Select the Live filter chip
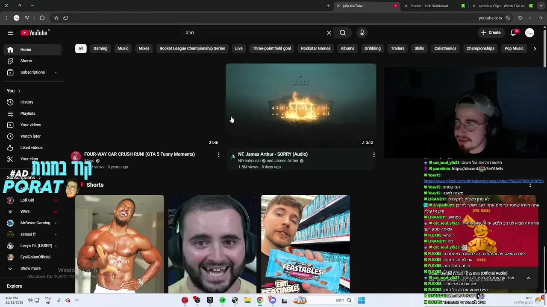 pyautogui.click(x=239, y=49)
